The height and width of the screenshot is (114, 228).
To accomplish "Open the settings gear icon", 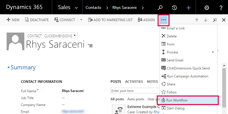I will (x=207, y=7).
